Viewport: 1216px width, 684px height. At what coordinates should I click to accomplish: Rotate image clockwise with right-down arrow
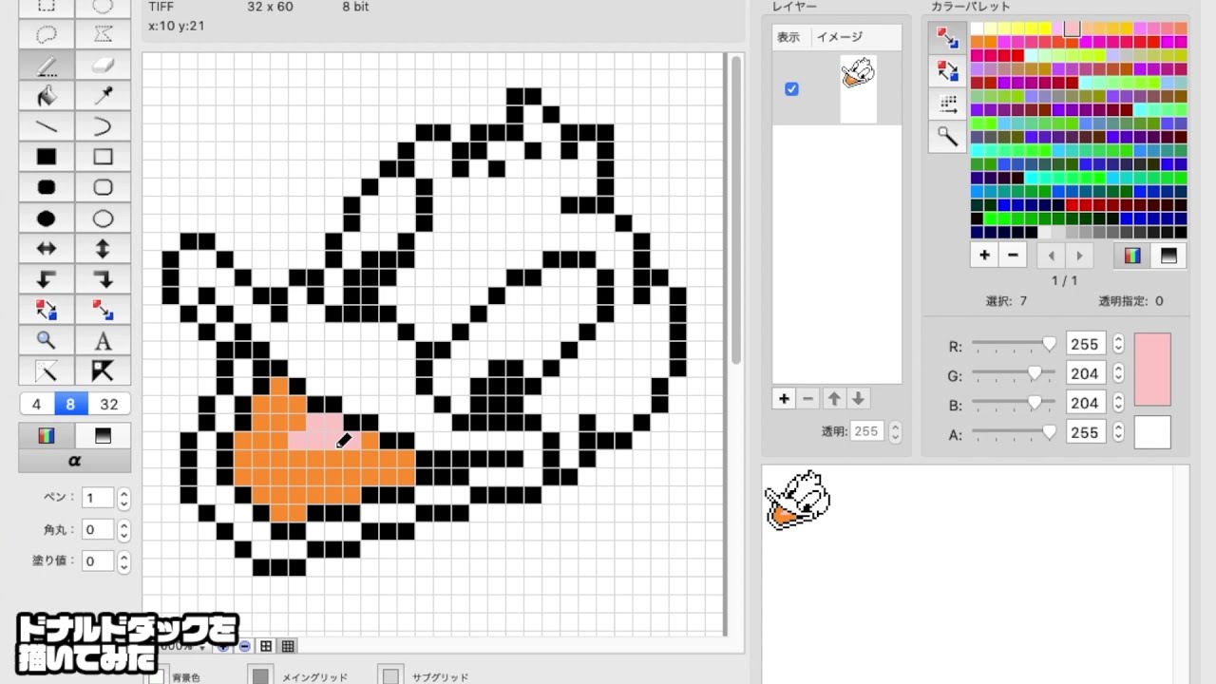[103, 279]
